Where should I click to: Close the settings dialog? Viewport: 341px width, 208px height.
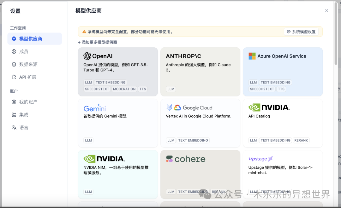click(326, 11)
